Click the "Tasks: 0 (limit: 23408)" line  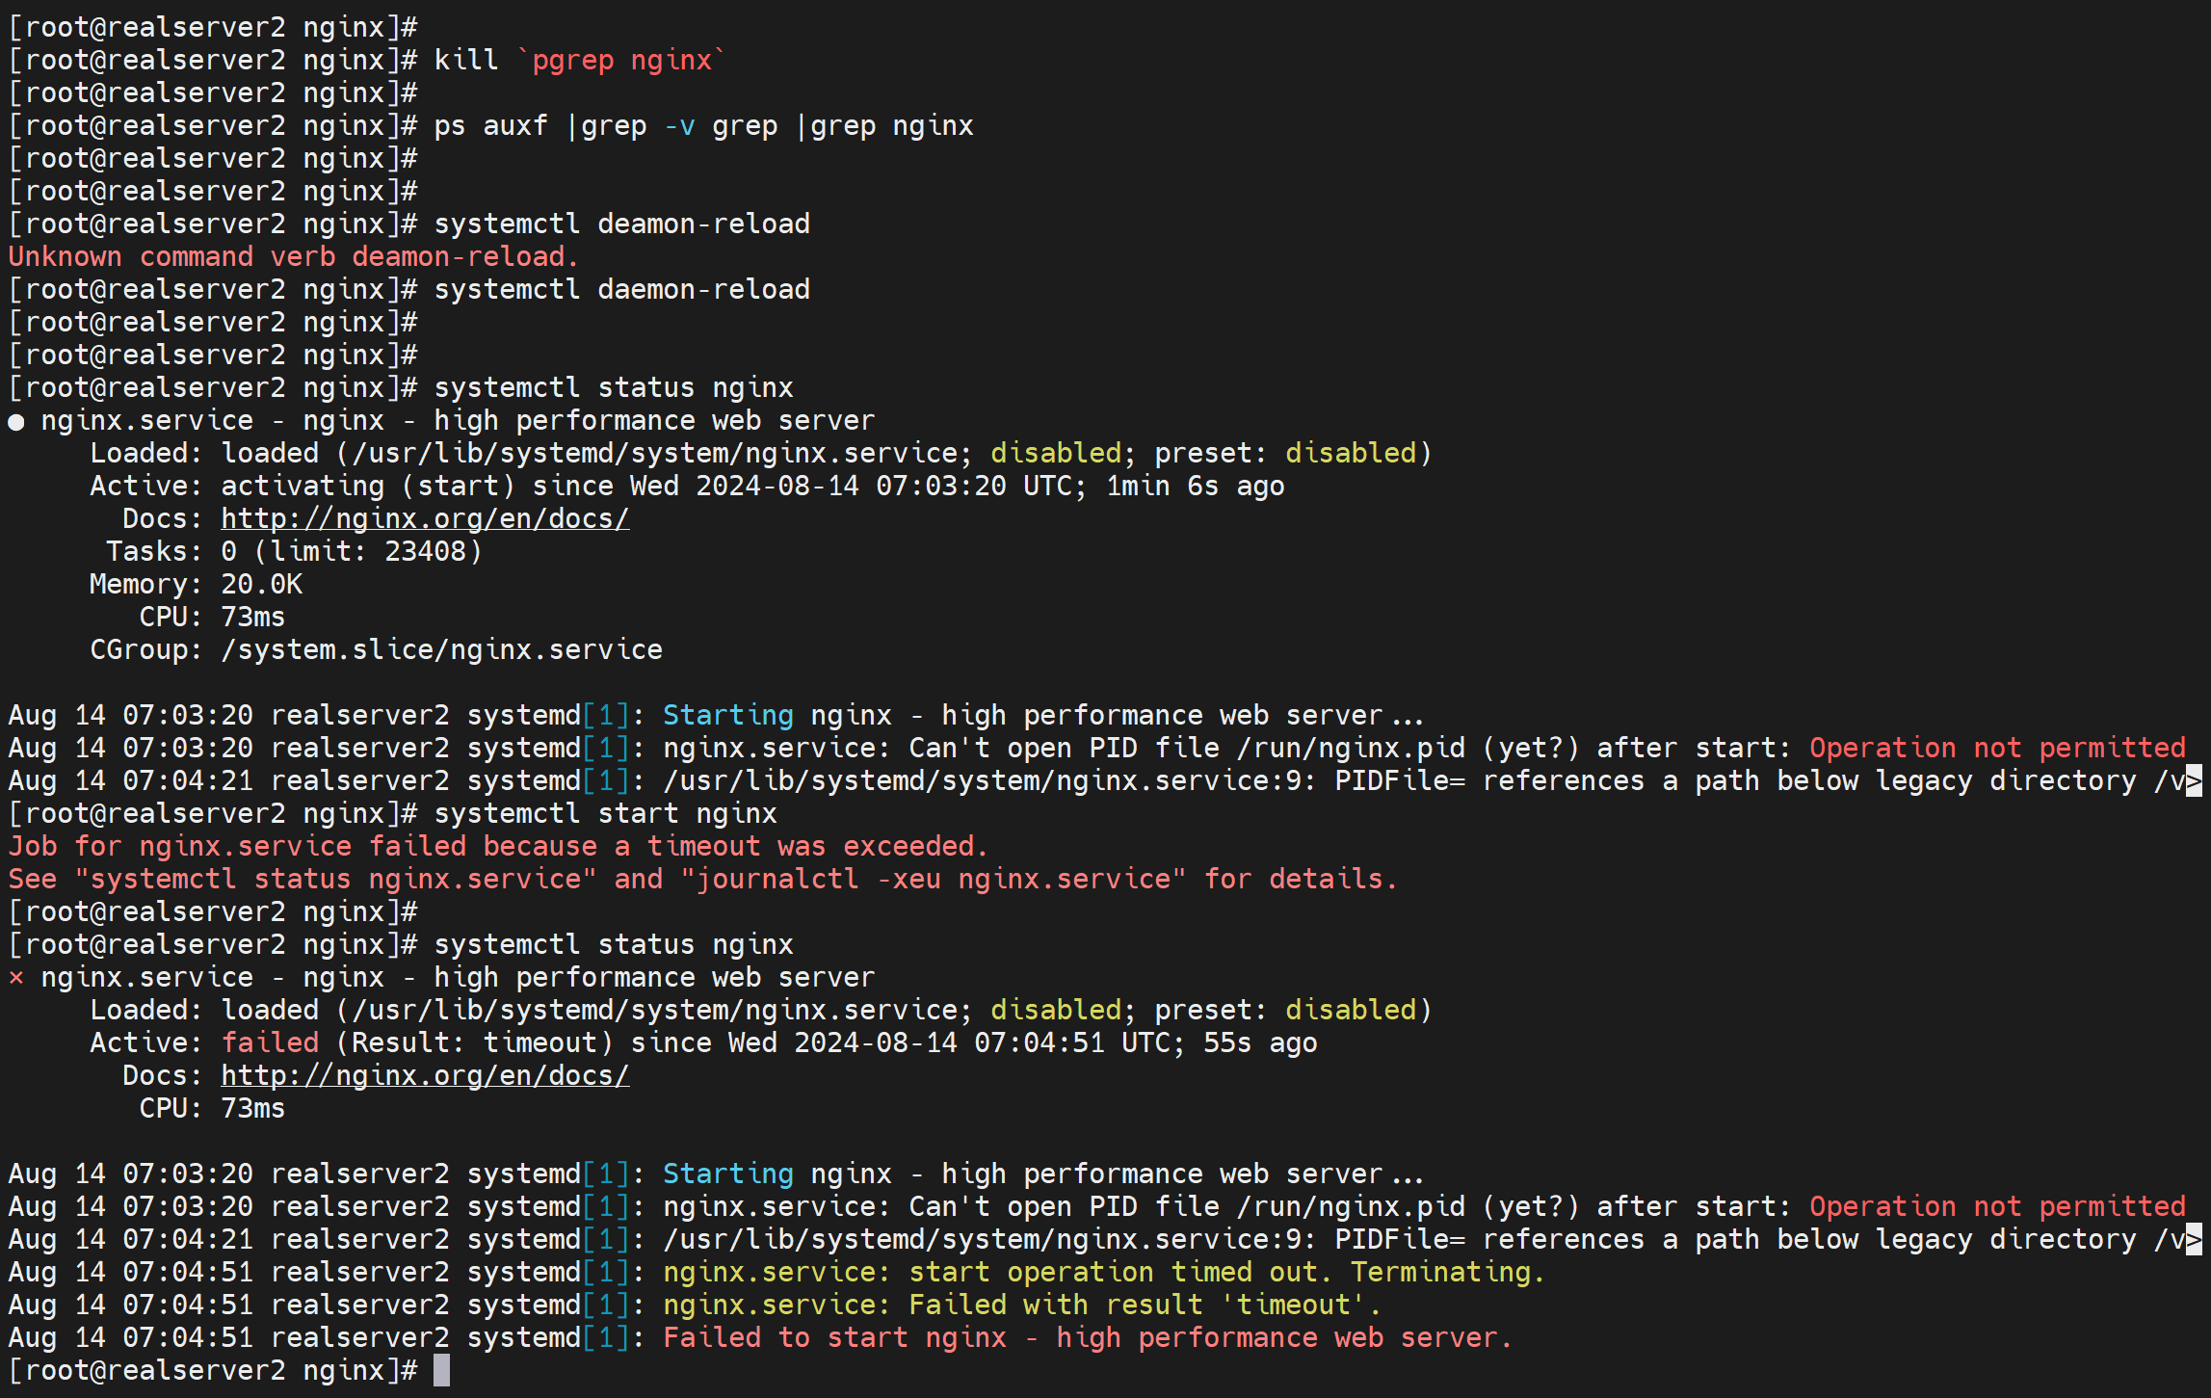coord(294,552)
